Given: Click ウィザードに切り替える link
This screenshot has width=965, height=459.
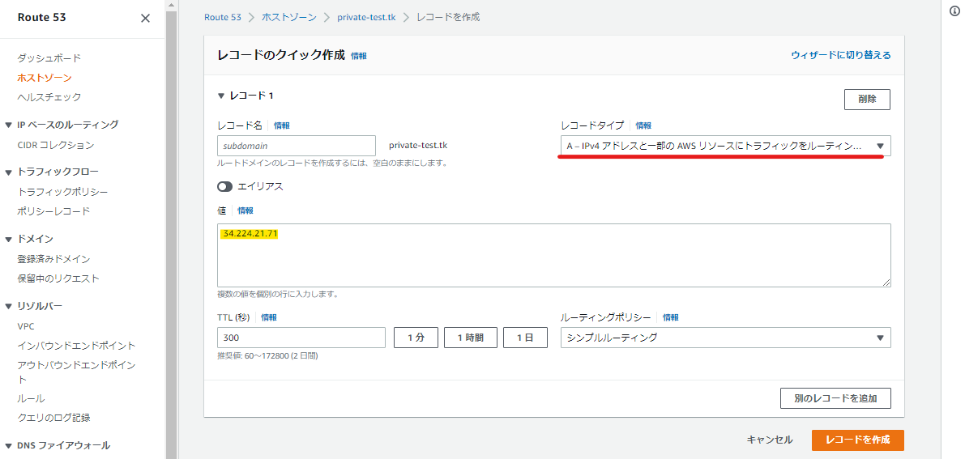Looking at the screenshot, I should pos(841,55).
